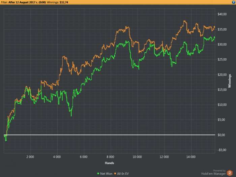236x177 pixels.
Task: Click the 'Hands' x-axis title
Action: point(109,163)
